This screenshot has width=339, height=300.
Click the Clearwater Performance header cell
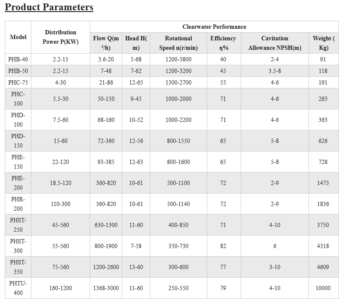214,27
